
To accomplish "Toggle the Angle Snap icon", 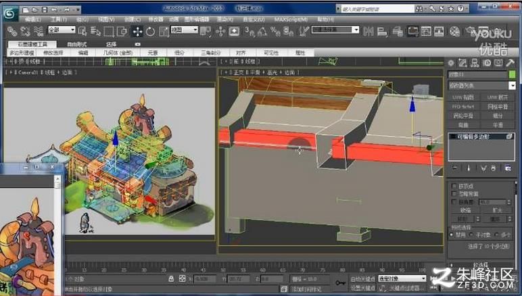I will coord(262,32).
